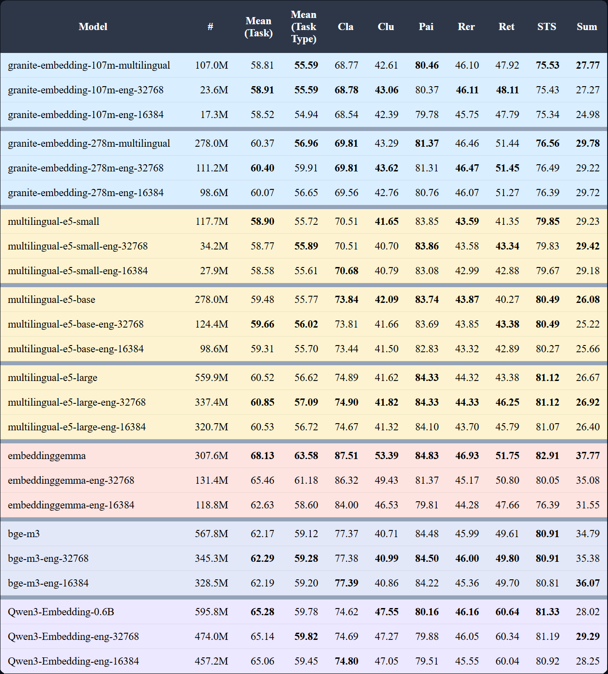Select multilingual-e5-large-eng-32768 model name
Viewport: 608px width, 674px height.
(x=77, y=403)
